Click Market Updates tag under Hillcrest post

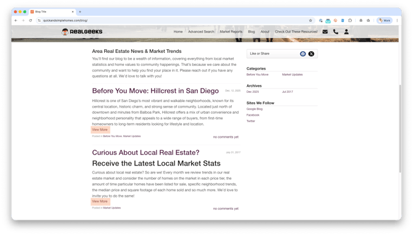[x=132, y=136]
